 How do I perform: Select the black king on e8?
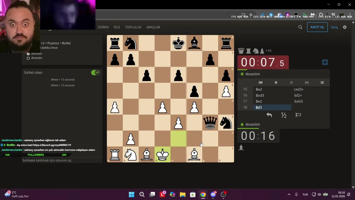178,43
